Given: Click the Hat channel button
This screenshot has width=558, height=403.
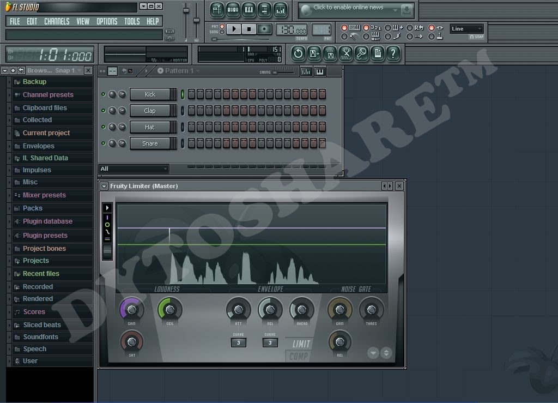Looking at the screenshot, I should coord(150,127).
